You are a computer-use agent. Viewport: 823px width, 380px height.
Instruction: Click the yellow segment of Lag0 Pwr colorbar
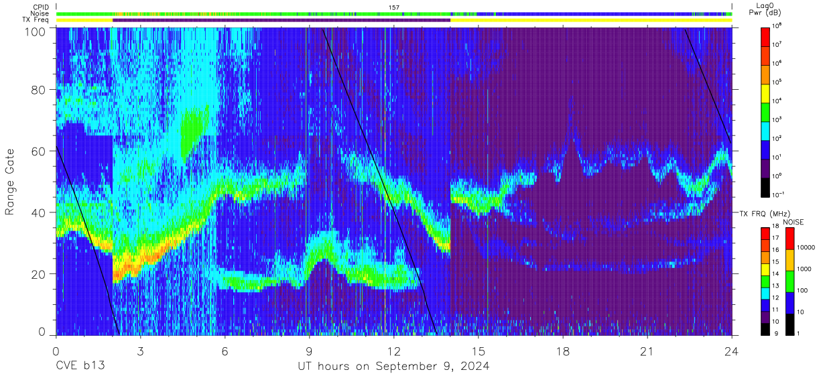pyautogui.click(x=765, y=92)
